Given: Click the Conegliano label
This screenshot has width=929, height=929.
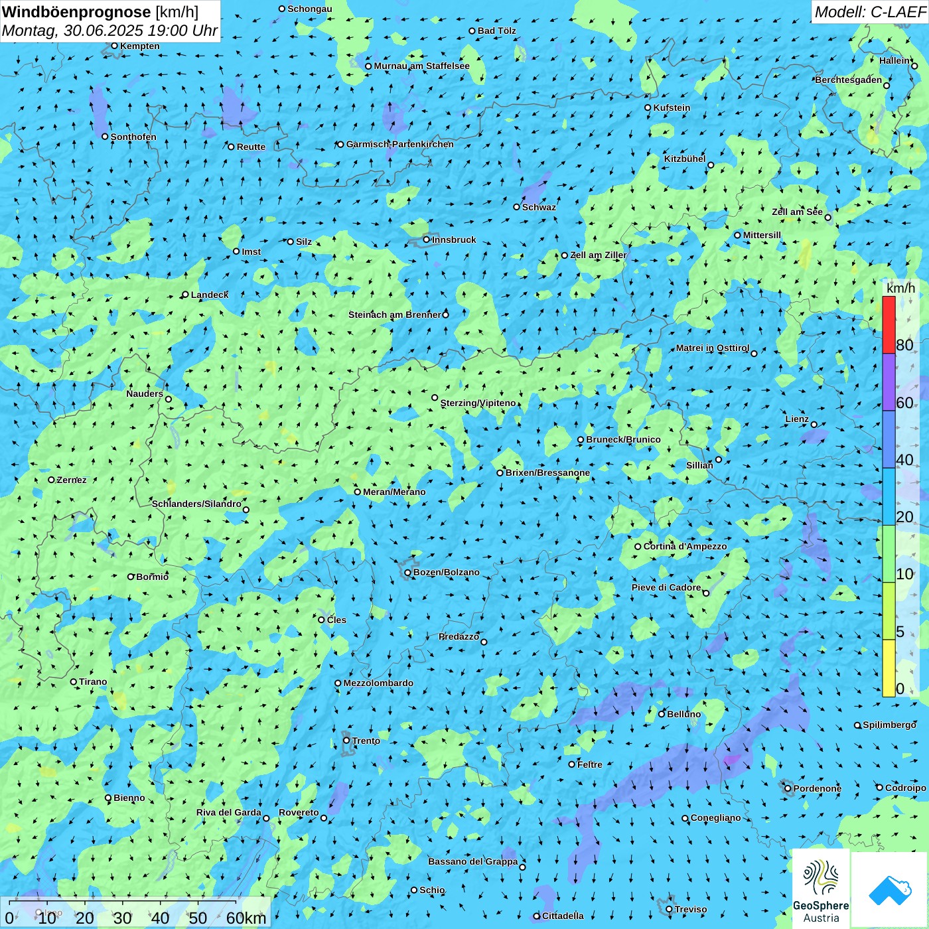Looking at the screenshot, I should (x=715, y=818).
